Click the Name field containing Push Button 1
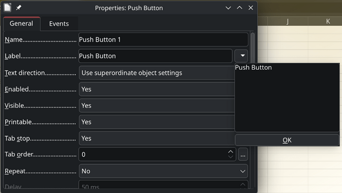342x193 pixels. tap(163, 40)
